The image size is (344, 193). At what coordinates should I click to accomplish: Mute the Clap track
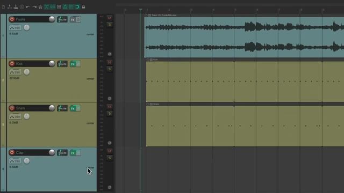(x=110, y=151)
